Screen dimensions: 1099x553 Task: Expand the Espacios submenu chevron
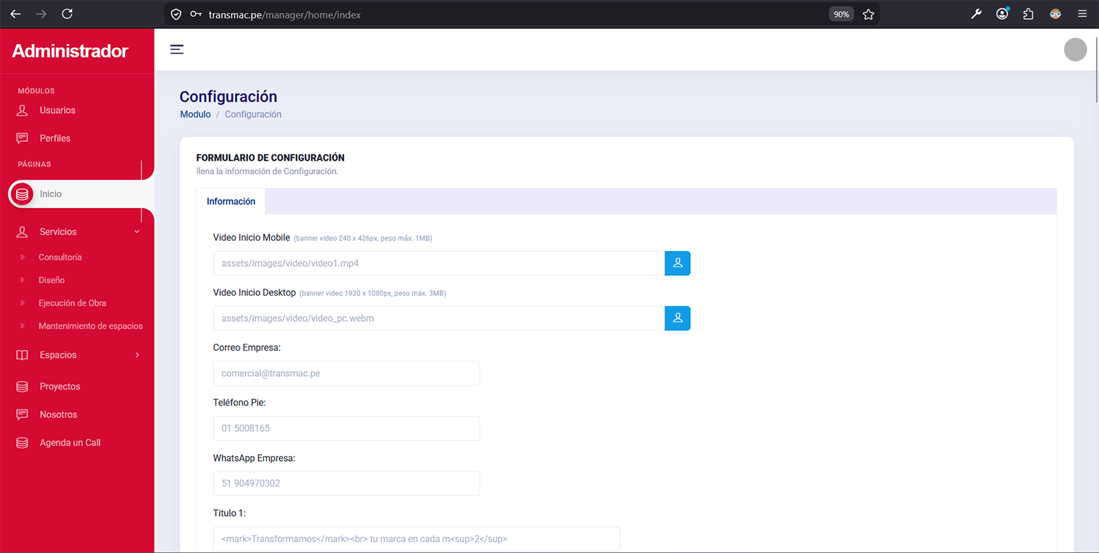[x=137, y=355]
